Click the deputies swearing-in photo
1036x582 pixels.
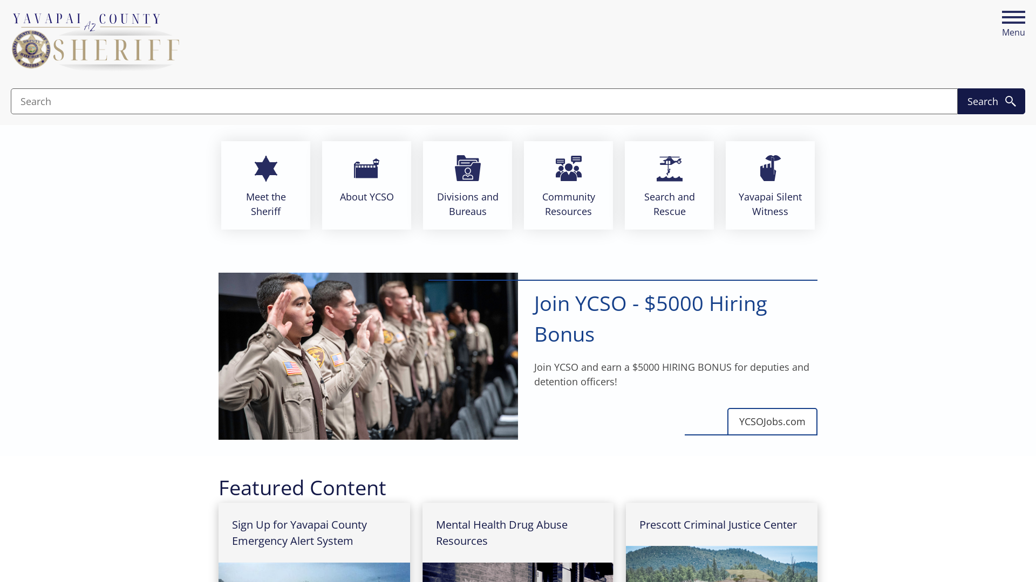click(368, 356)
